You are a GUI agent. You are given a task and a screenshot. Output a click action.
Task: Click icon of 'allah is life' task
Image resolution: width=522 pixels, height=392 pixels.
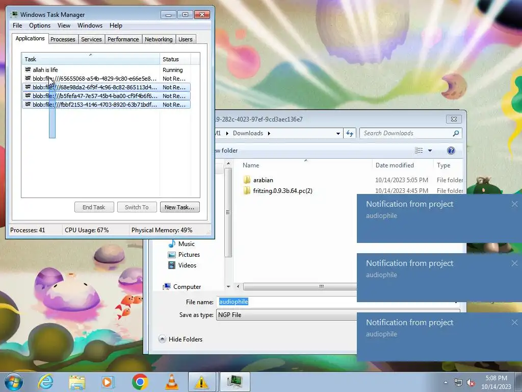pos(28,69)
